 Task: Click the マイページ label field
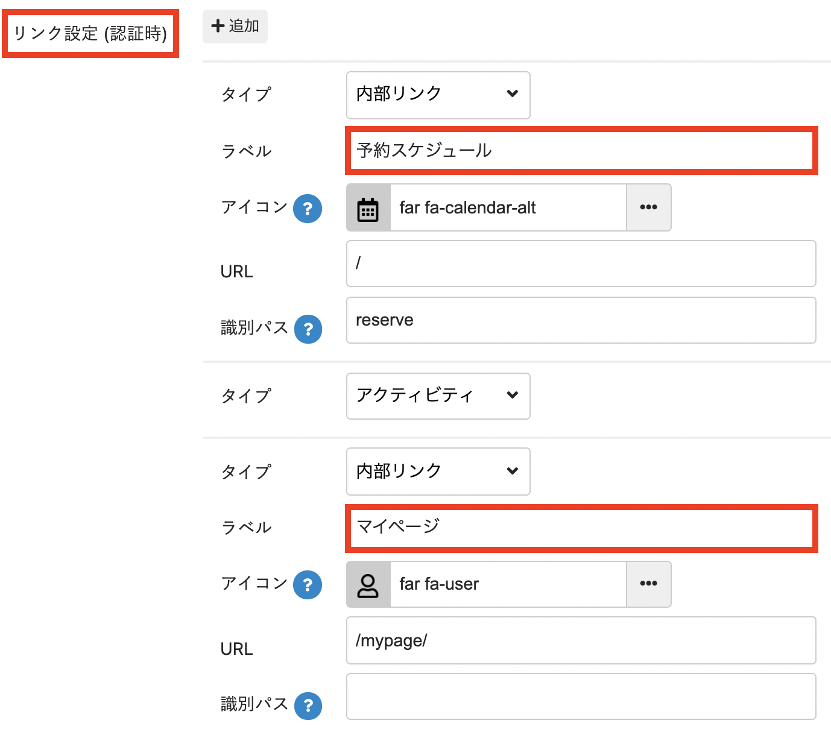(x=581, y=528)
